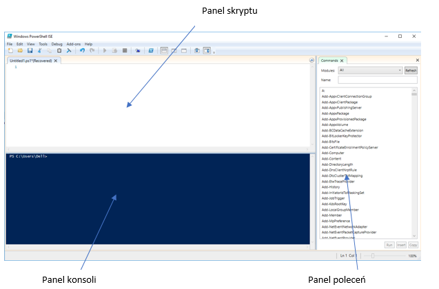Open the File menu
439x289 pixels.
pos(10,44)
